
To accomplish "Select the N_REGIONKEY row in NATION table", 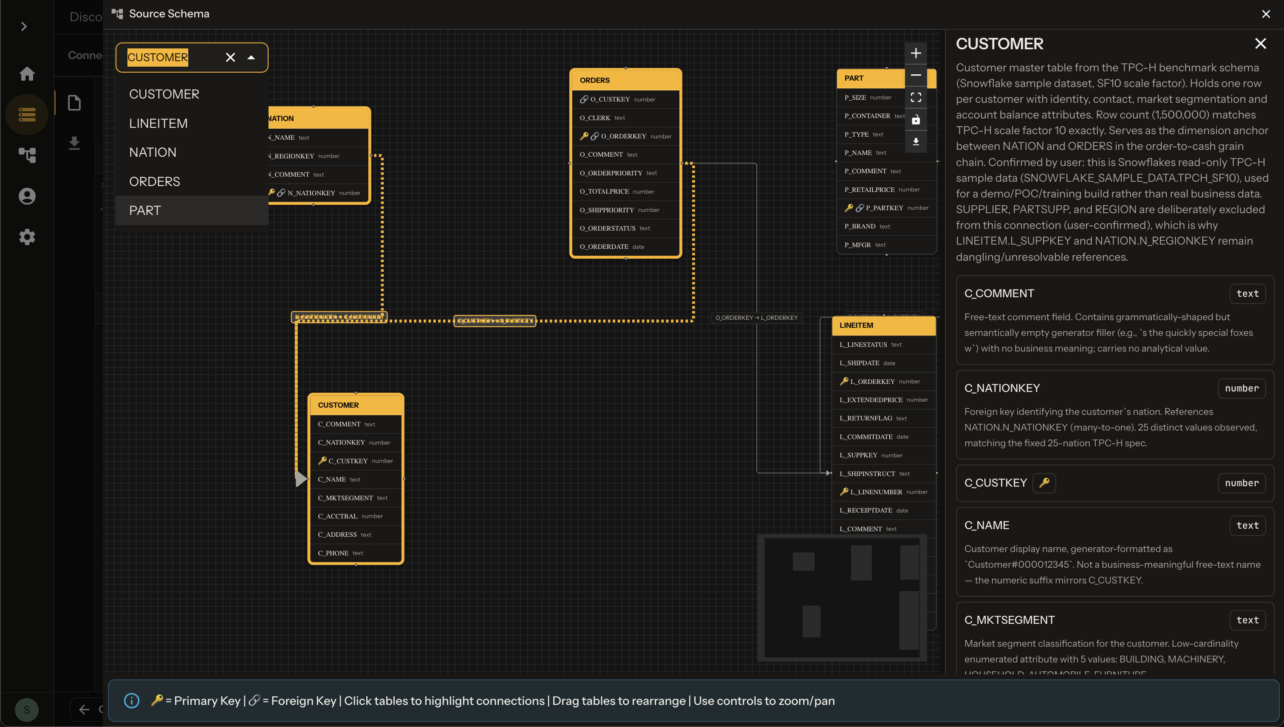I will [318, 156].
